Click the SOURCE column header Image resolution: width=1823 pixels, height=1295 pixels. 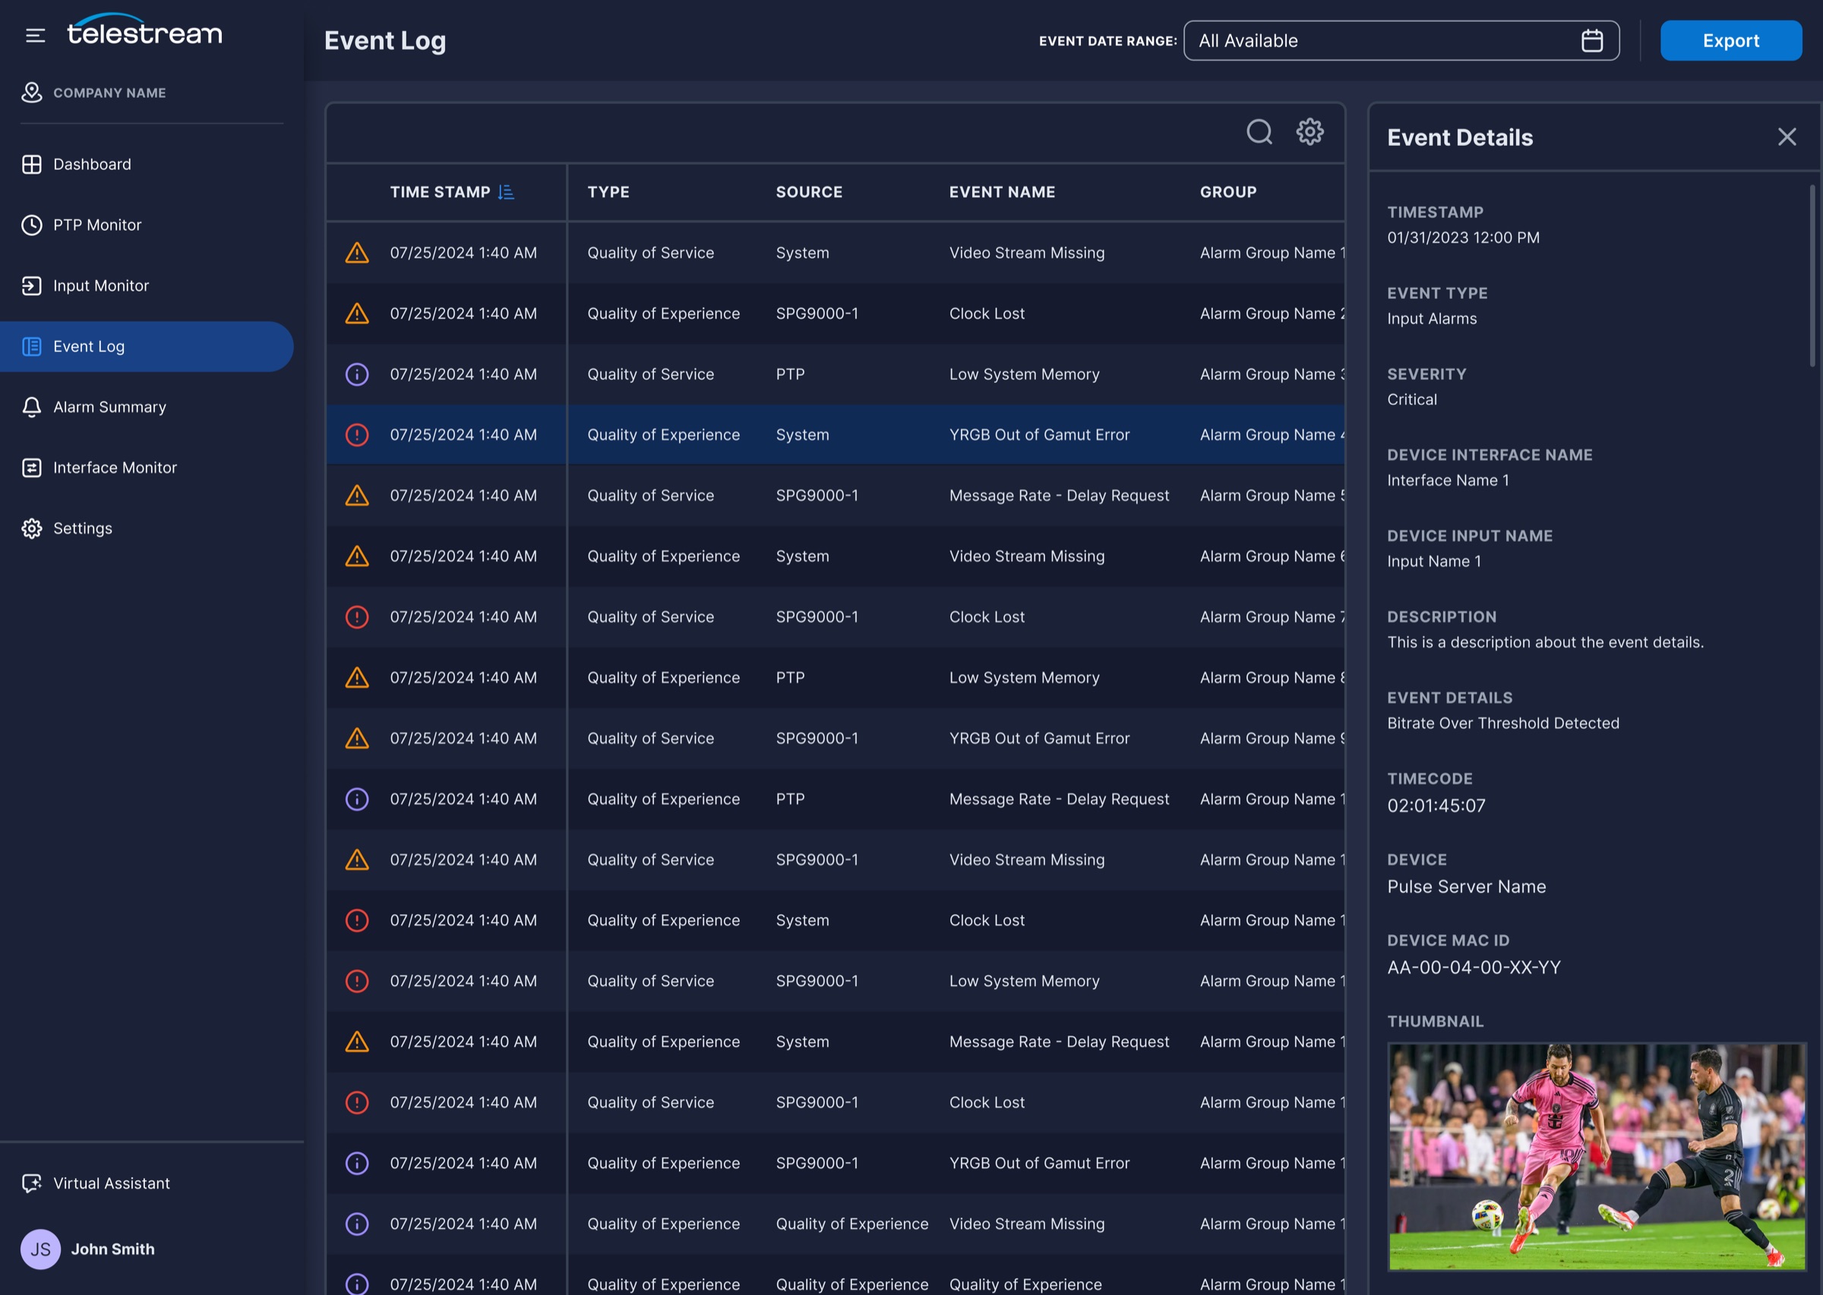pyautogui.click(x=809, y=192)
